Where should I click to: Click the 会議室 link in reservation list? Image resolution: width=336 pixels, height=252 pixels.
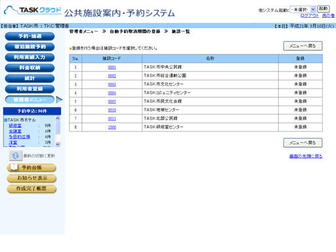click(x=15, y=131)
